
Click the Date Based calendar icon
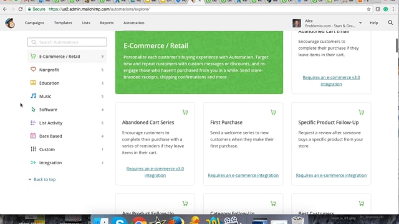pyautogui.click(x=33, y=136)
